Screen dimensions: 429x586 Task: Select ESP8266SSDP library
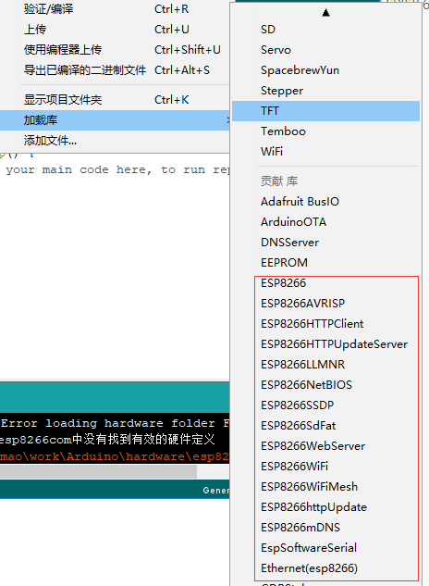[x=326, y=405]
